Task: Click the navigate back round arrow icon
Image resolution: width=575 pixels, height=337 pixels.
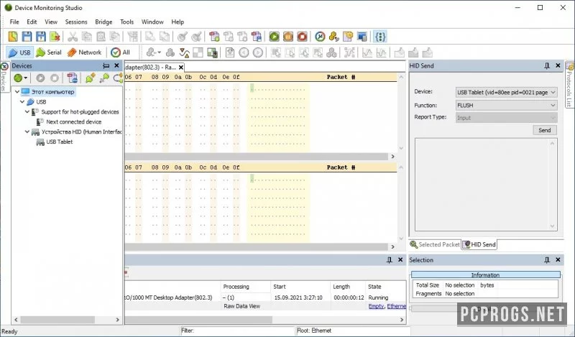Action: pos(244,52)
